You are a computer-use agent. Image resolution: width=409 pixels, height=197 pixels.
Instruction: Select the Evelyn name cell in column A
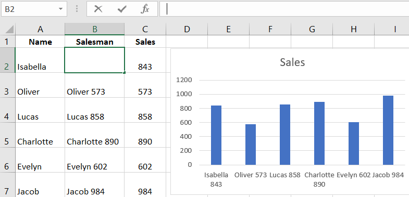(40, 160)
